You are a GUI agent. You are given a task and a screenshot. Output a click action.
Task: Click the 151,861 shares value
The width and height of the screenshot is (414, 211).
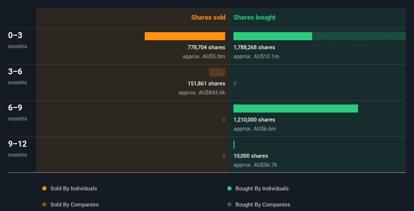click(x=206, y=84)
